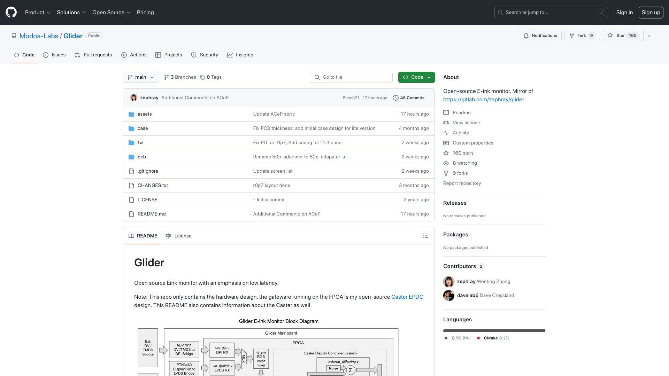Click the Notifications button
The width and height of the screenshot is (669, 376).
tap(540, 36)
